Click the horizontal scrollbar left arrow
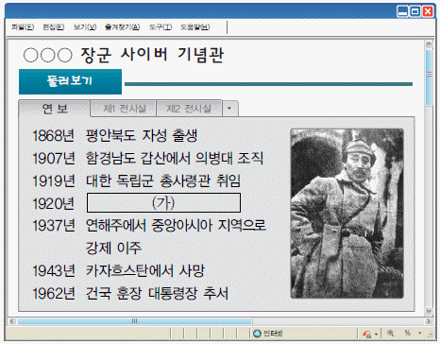440x344 pixels. (x=12, y=321)
